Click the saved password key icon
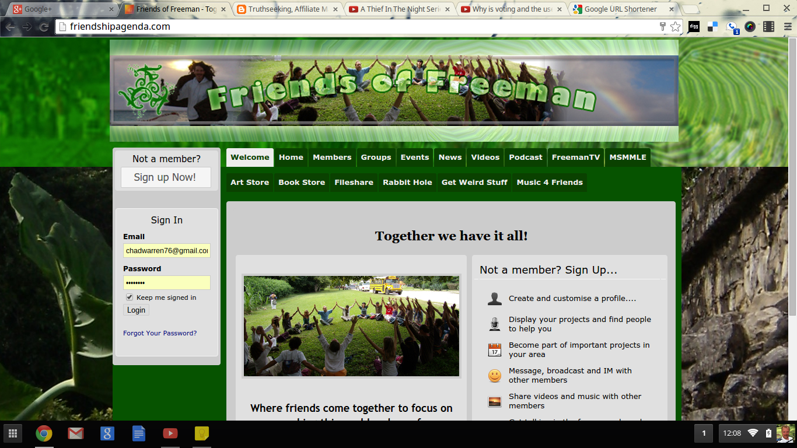This screenshot has height=448, width=797. pyautogui.click(x=662, y=26)
